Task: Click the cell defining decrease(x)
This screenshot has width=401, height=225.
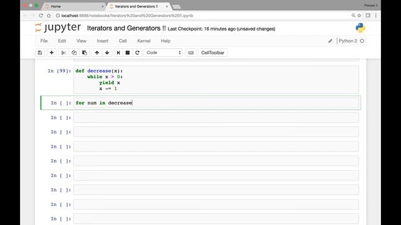Action: coord(216,79)
